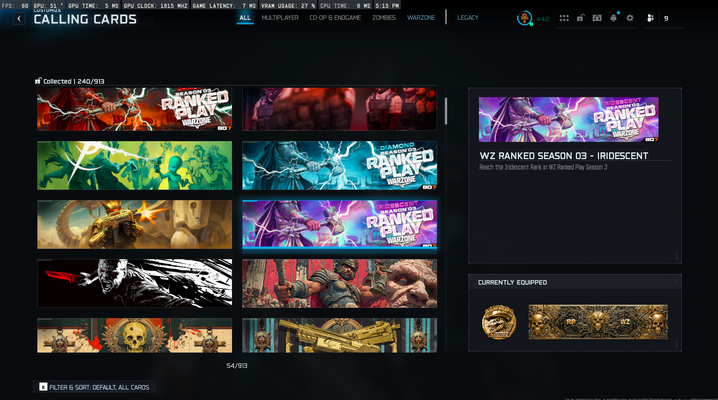Click the lock icon beside Collected
This screenshot has width=718, height=400.
click(x=38, y=81)
